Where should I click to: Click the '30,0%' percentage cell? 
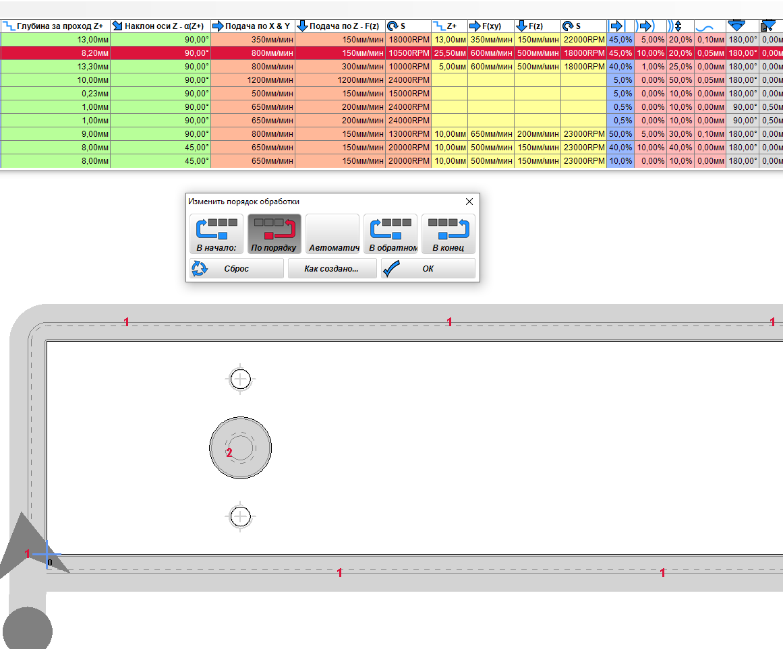click(680, 133)
